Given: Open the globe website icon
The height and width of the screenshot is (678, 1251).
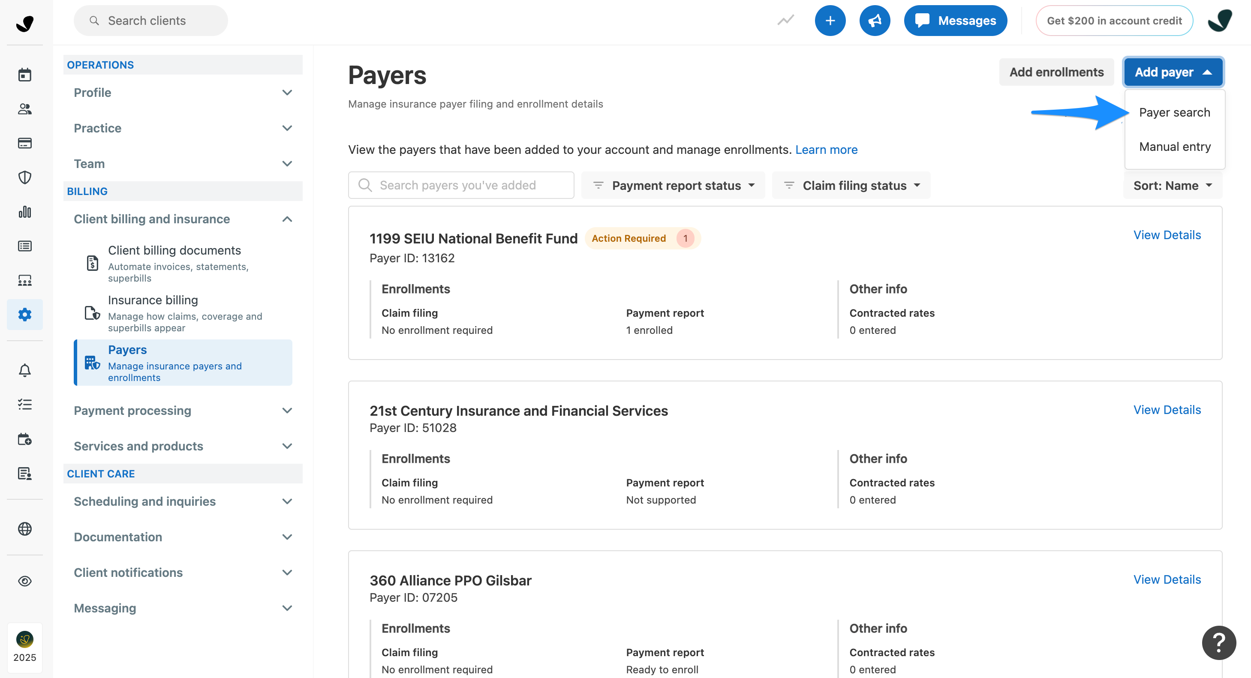Looking at the screenshot, I should tap(25, 529).
